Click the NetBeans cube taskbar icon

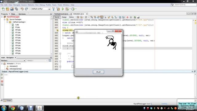point(22,108)
